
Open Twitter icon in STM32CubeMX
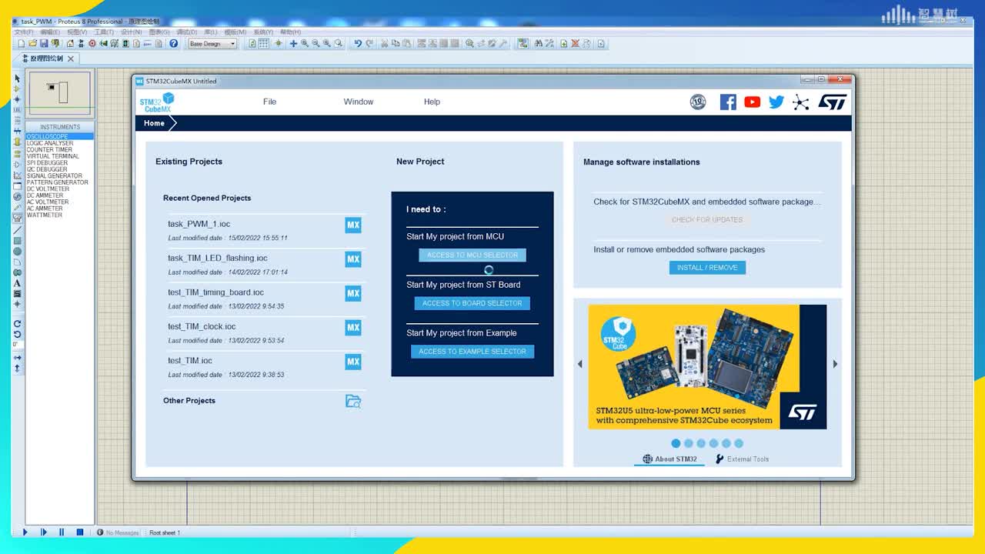[776, 102]
